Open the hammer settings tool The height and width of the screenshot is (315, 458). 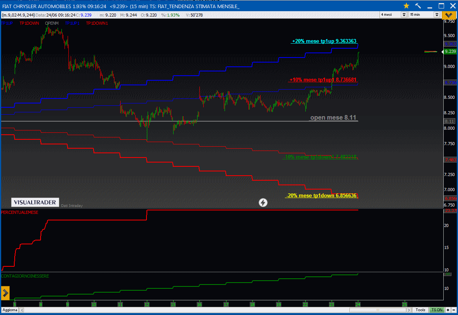(x=418, y=6)
